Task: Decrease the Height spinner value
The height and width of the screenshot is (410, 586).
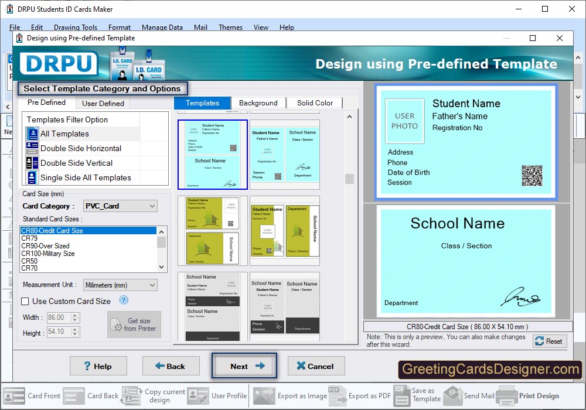Action: tap(75, 334)
